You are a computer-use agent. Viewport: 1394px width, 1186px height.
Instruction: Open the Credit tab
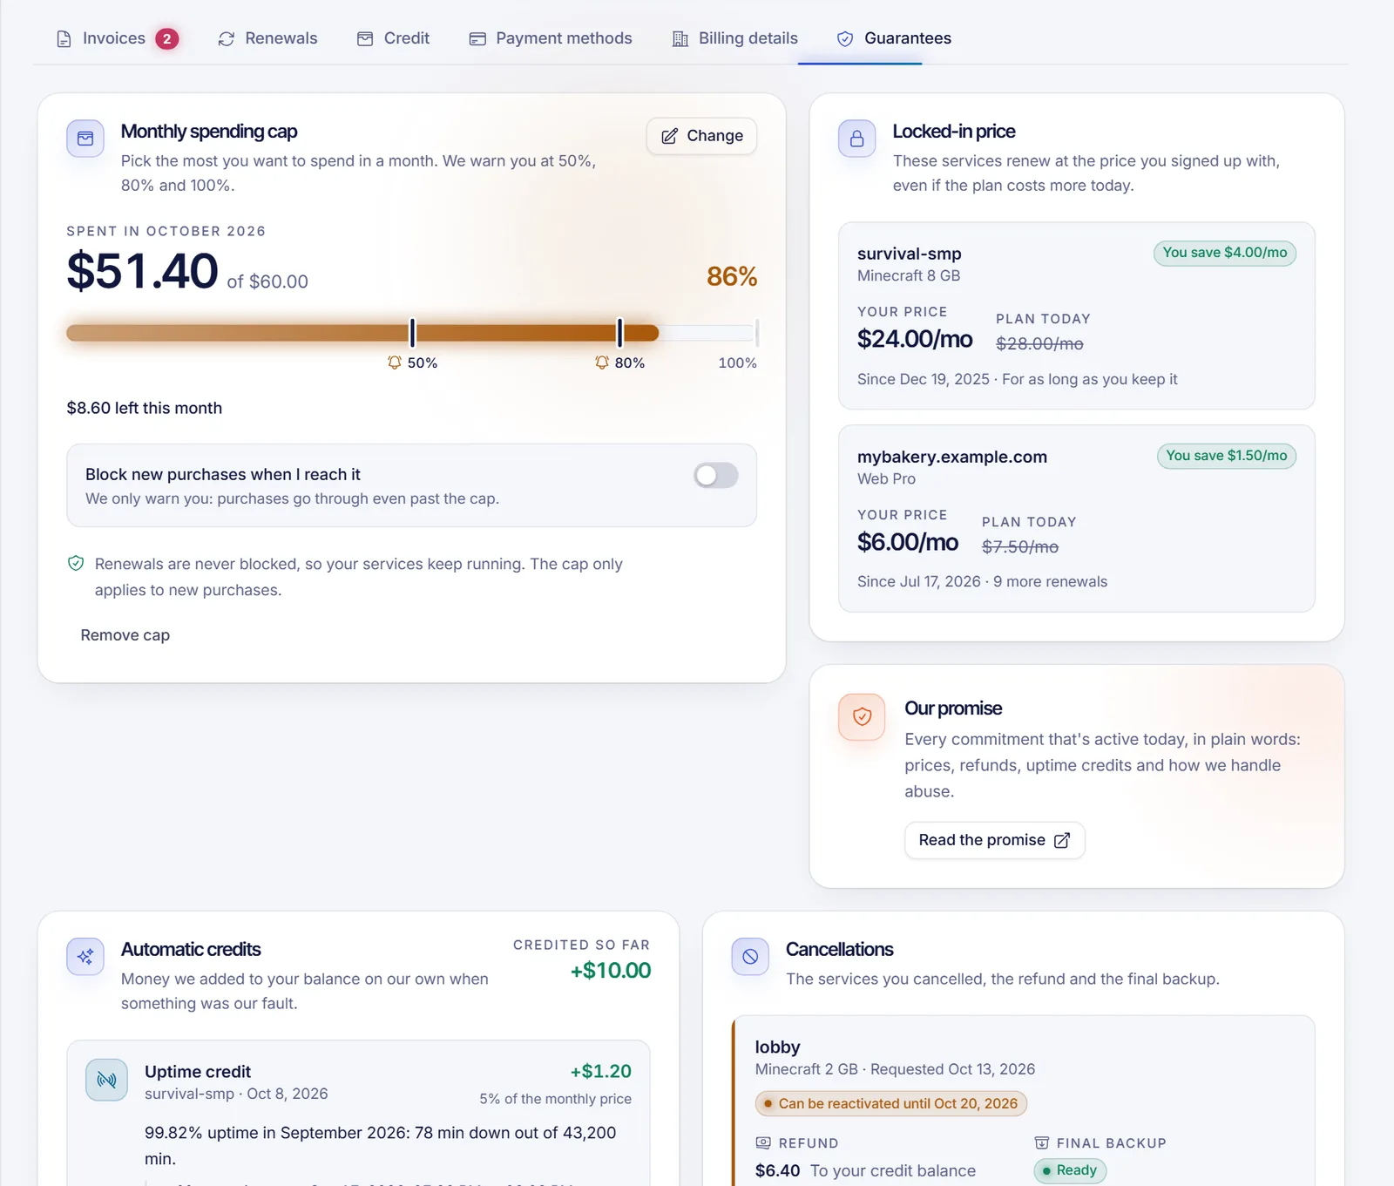click(x=393, y=38)
